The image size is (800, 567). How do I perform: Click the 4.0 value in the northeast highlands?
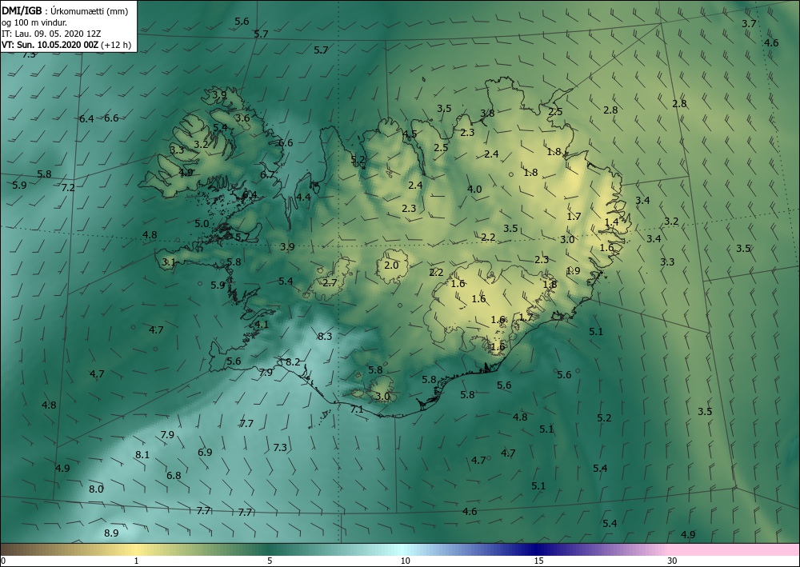[474, 190]
